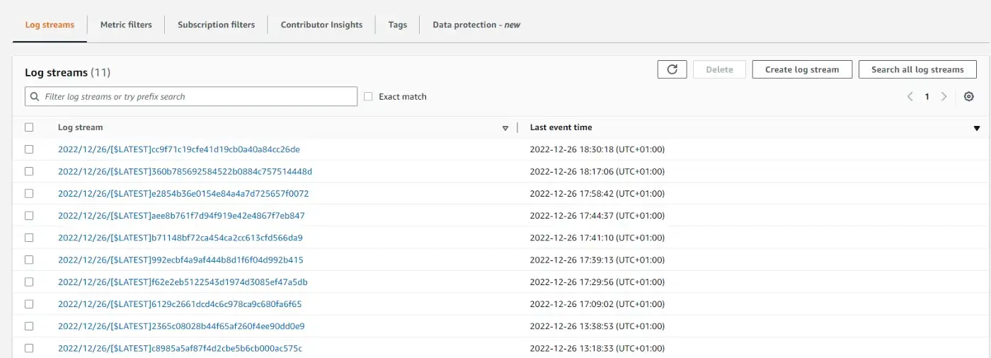Screen dimensions: 991x358
Task: Enable the Exact match checkbox
Action: (x=368, y=97)
